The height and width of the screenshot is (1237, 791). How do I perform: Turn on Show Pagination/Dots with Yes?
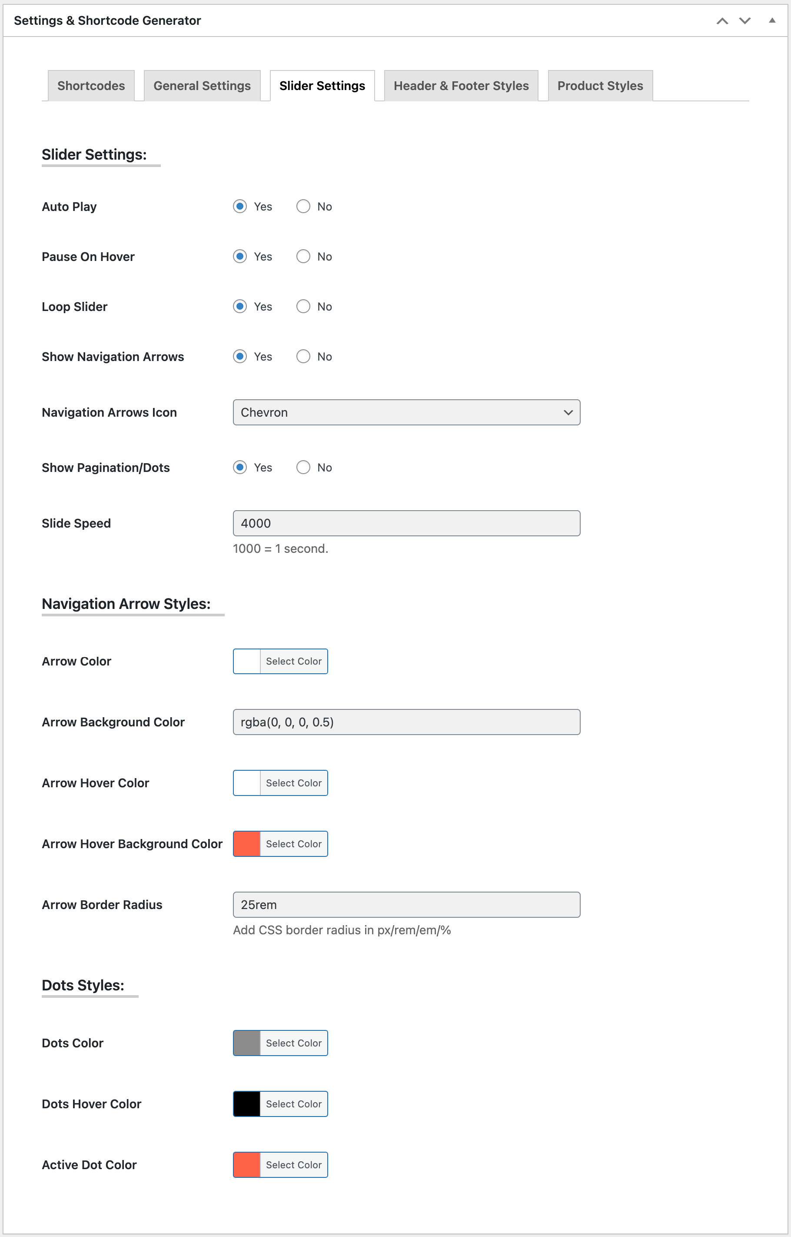(240, 467)
